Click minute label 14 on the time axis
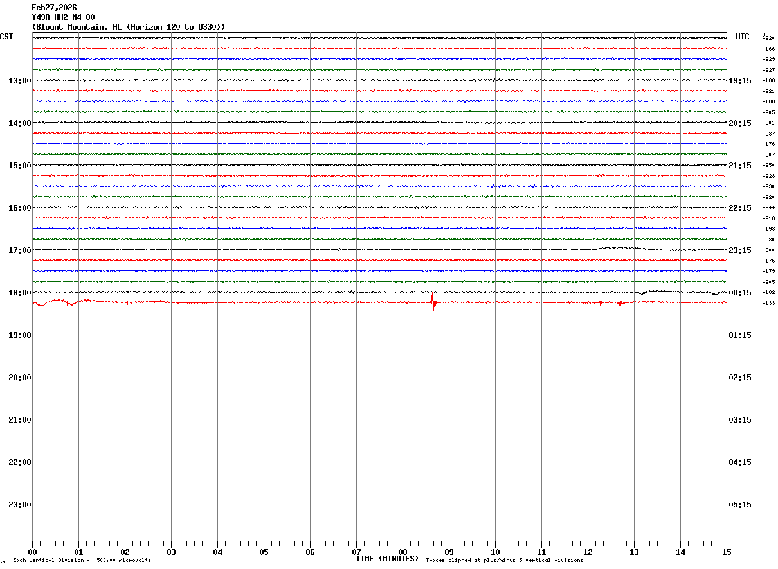This screenshot has height=569, width=778. pyautogui.click(x=680, y=552)
